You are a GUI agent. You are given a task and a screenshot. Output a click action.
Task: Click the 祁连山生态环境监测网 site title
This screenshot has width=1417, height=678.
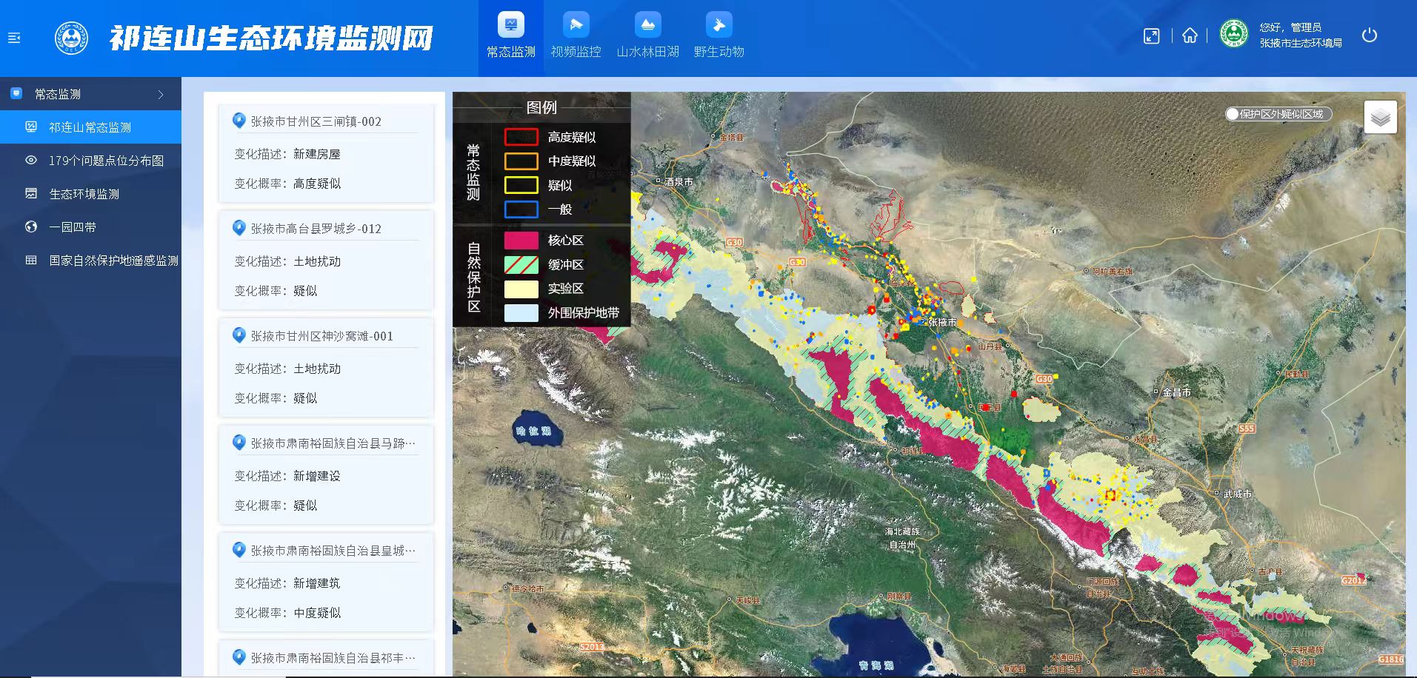tap(271, 38)
